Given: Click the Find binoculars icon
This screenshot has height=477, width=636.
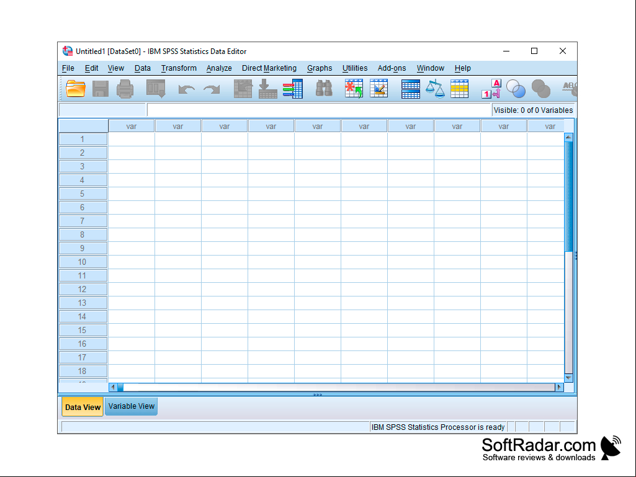Looking at the screenshot, I should 324,89.
